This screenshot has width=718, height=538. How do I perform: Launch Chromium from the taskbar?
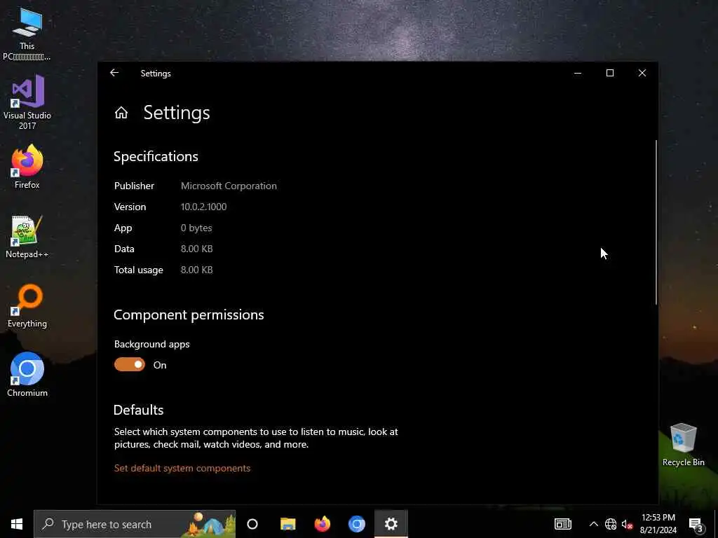point(357,524)
